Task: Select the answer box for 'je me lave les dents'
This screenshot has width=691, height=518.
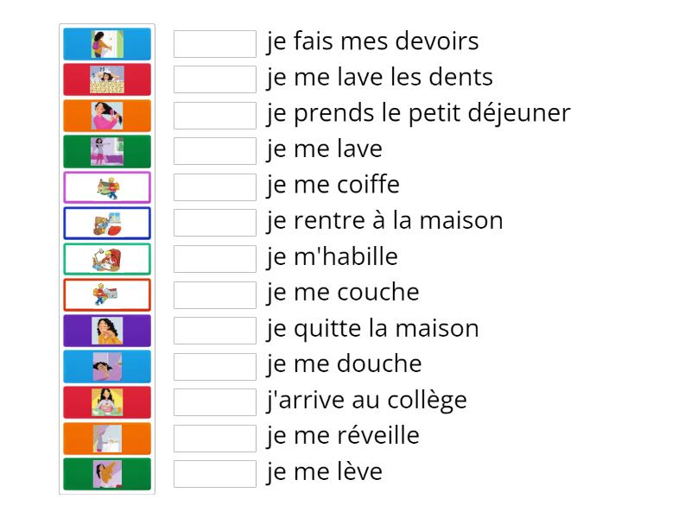Action: coord(215,79)
